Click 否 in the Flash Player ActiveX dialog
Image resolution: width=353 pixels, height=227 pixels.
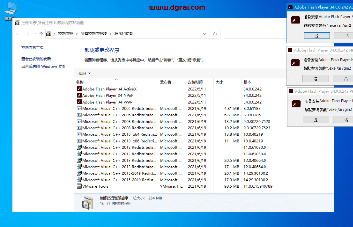coord(344,36)
